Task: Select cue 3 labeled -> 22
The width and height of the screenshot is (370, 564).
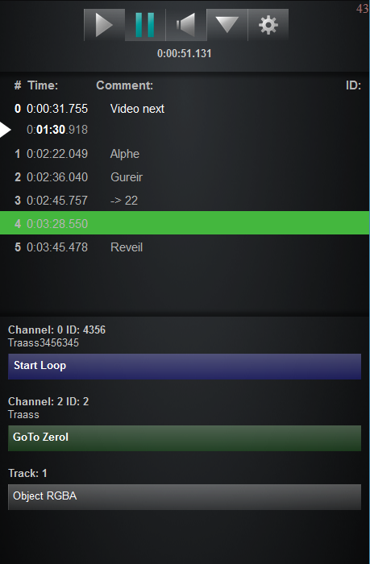Action: click(185, 201)
